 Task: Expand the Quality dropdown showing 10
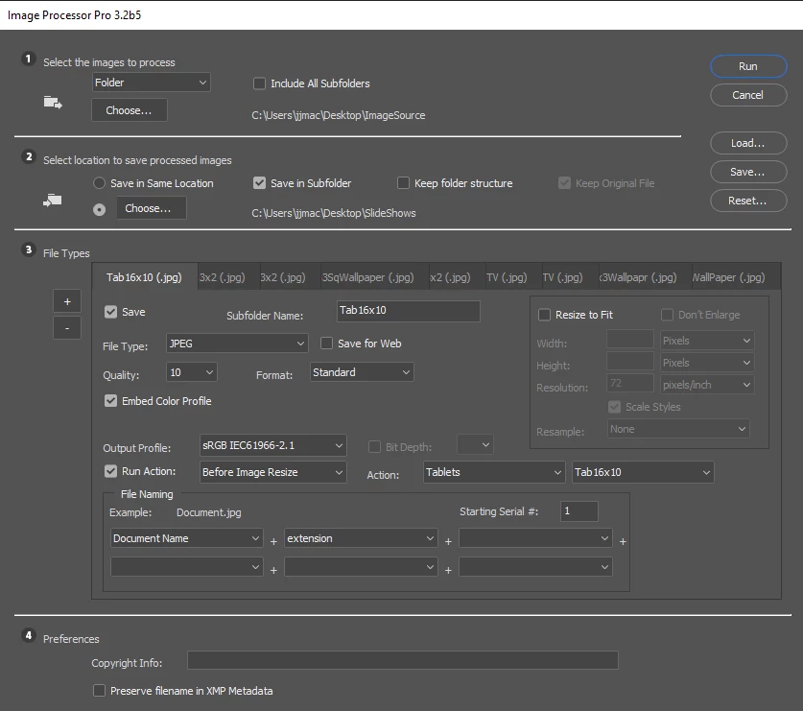(192, 372)
